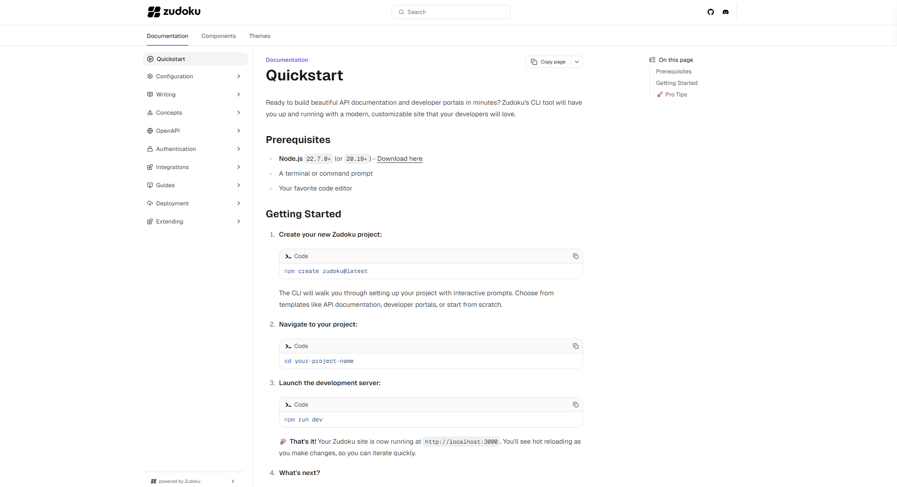Click the Extending blocks icon

(150, 221)
